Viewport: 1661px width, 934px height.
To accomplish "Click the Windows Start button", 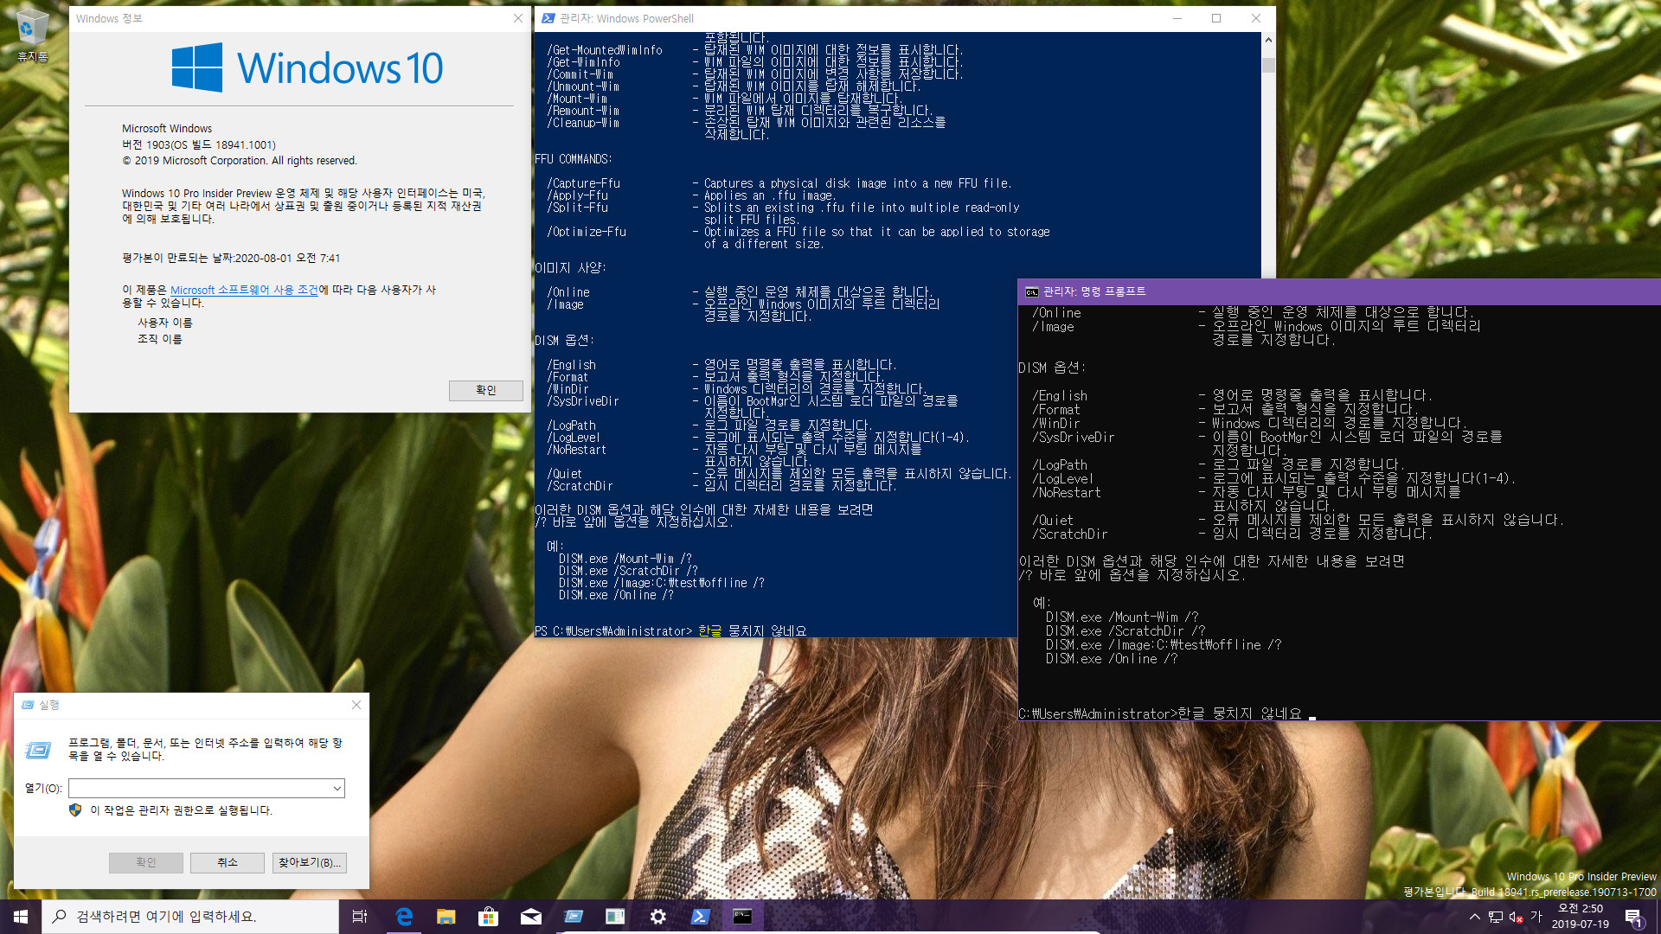I will click(21, 917).
